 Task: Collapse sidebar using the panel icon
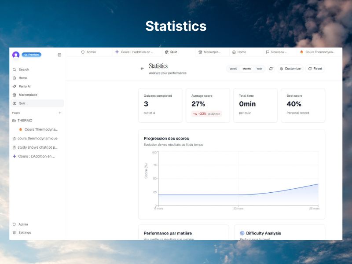click(59, 55)
